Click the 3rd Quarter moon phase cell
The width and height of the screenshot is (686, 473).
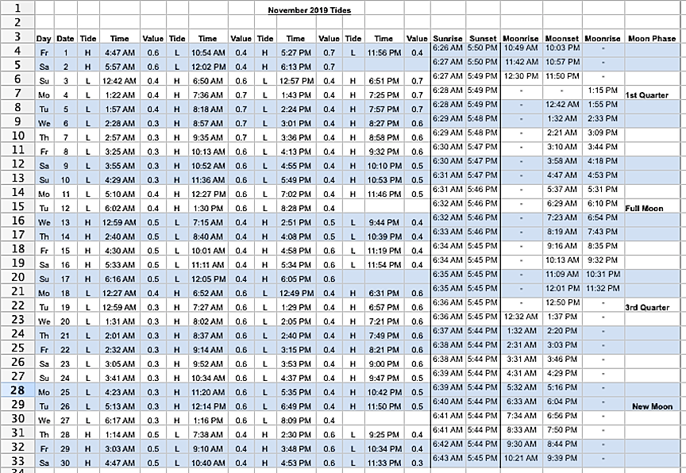(x=646, y=307)
